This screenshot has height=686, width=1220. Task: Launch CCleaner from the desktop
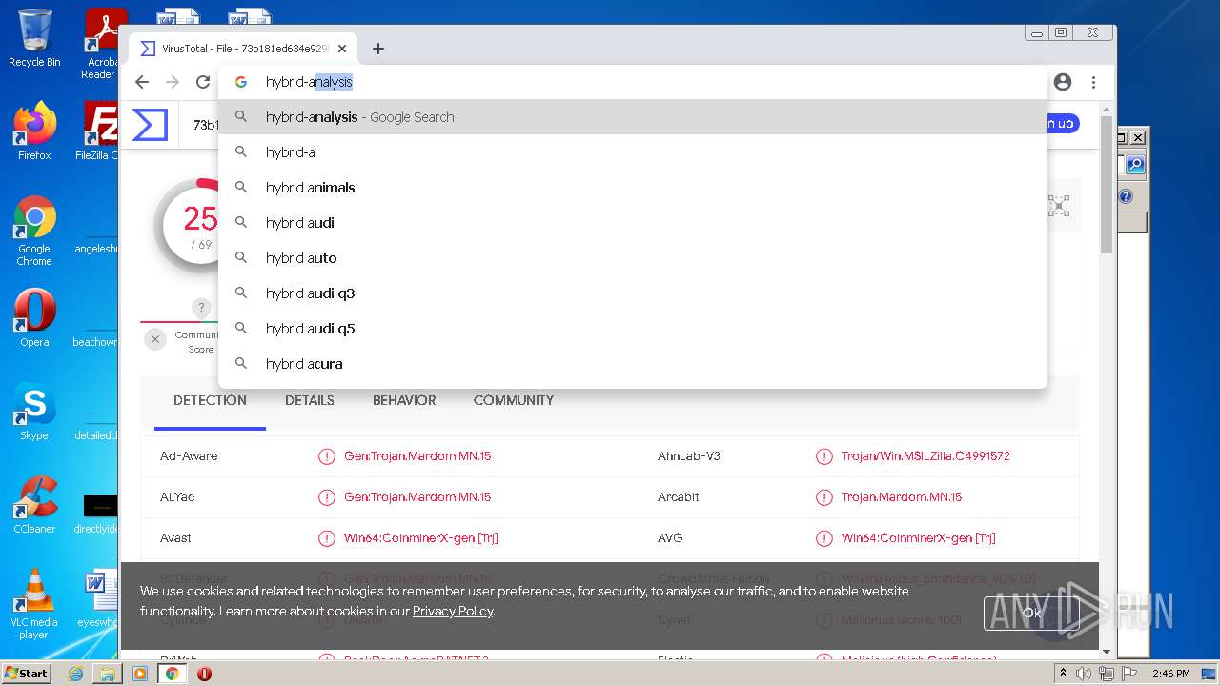click(34, 505)
